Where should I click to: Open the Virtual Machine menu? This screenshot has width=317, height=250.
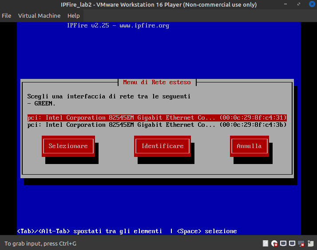click(39, 16)
